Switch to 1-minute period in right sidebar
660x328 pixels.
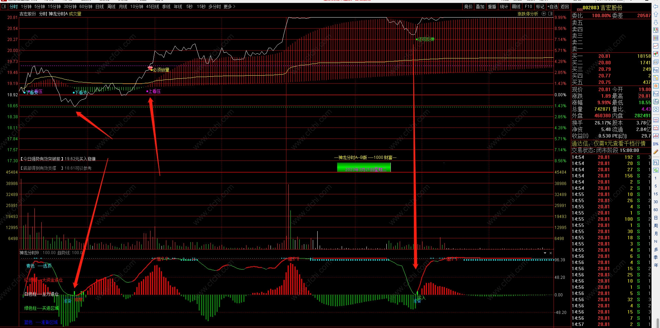coord(656,178)
